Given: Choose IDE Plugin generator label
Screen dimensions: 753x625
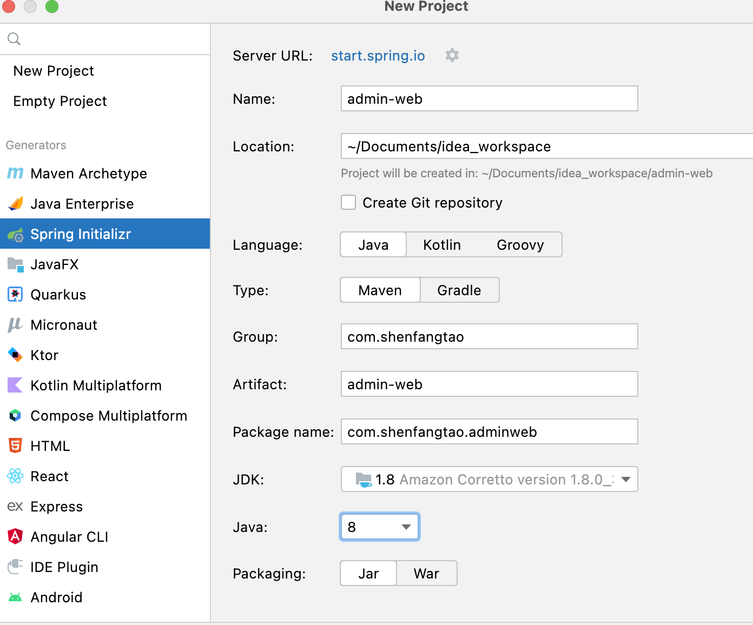Looking at the screenshot, I should [x=64, y=567].
